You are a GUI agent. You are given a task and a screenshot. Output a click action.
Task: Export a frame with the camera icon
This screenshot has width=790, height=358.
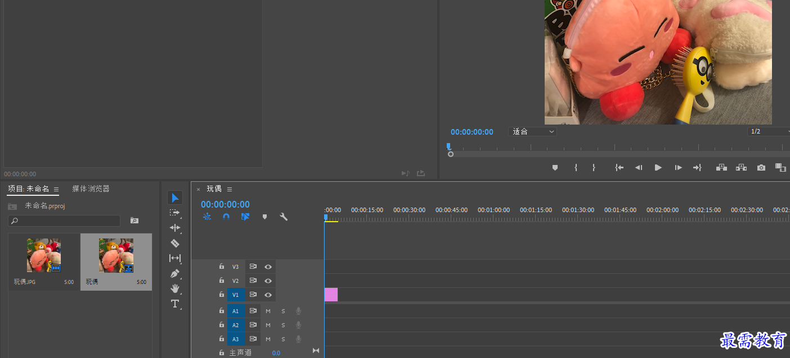coord(761,167)
